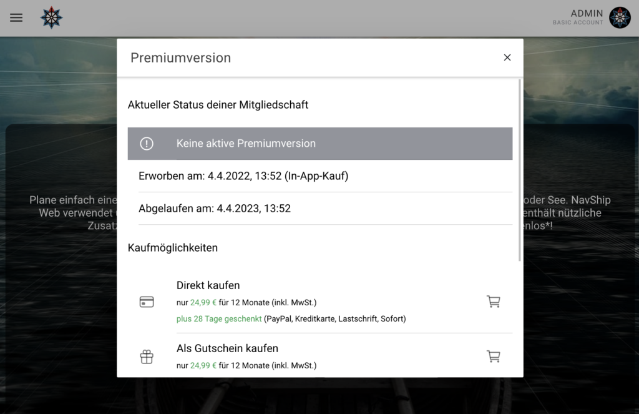Screen dimensions: 639x414
Task: Click the Erworben am row
Action: click(x=243, y=175)
